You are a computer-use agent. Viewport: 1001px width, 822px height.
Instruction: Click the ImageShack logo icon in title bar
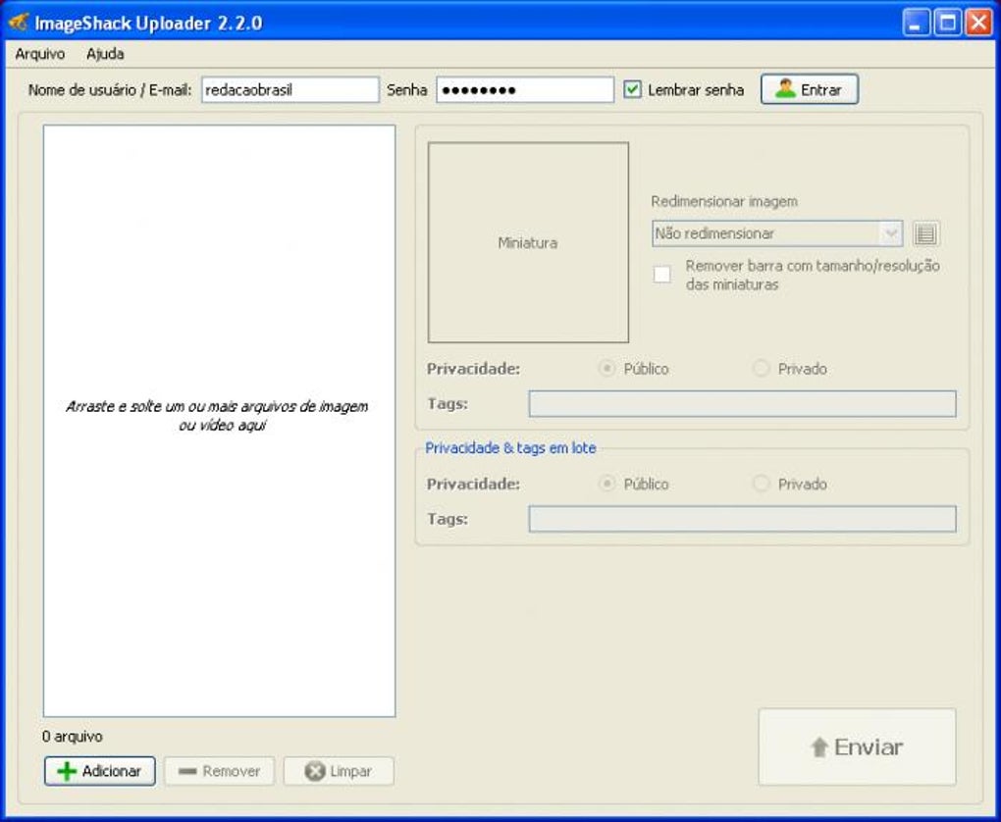[x=18, y=23]
